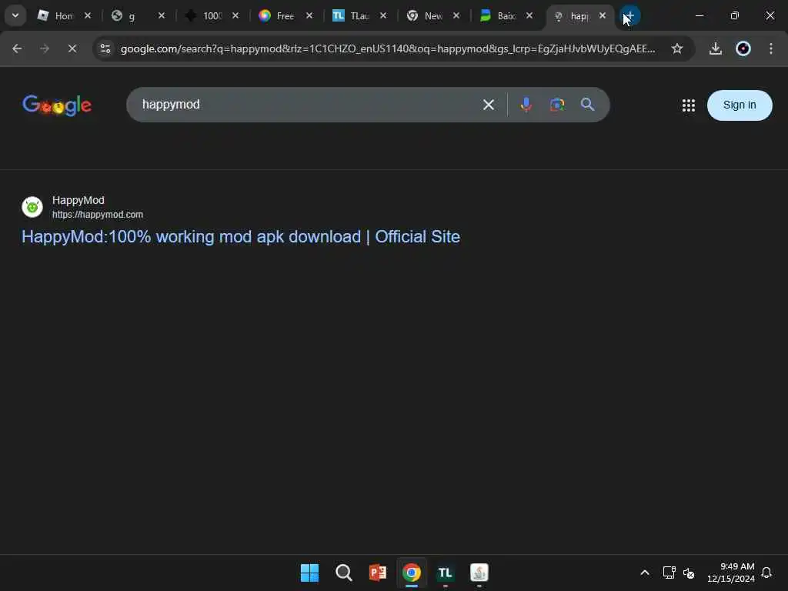Open Chrome downloads icon

click(x=716, y=48)
